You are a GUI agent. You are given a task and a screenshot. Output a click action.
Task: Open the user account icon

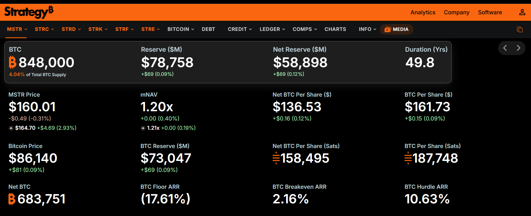pos(522,12)
